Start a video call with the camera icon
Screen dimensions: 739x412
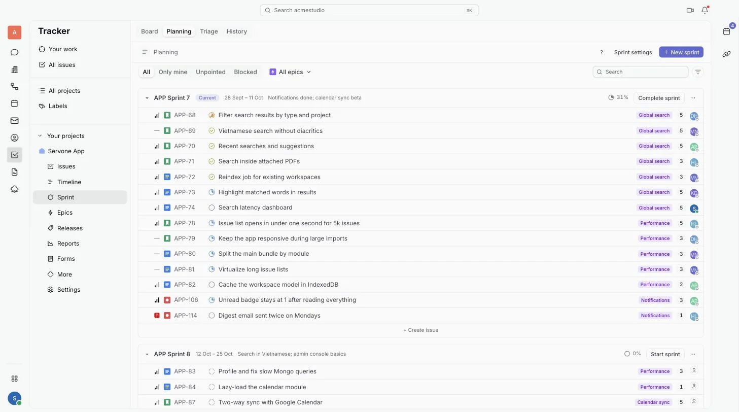tap(690, 10)
